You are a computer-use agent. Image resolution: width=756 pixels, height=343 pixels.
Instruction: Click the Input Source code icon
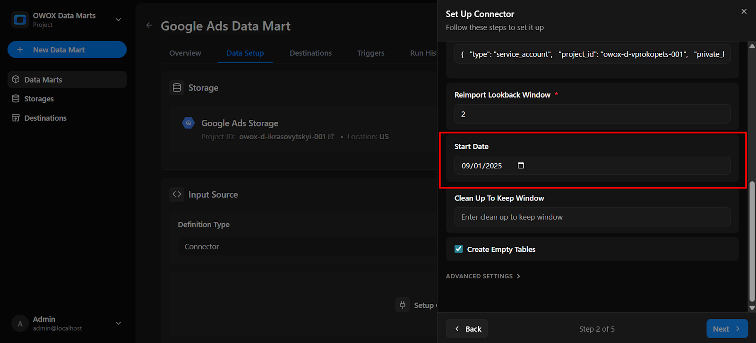tap(177, 194)
